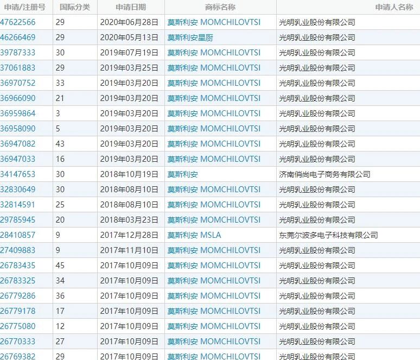The height and width of the screenshot is (360, 420).
Task: Open trademark name in row 39787333
Action: click(x=214, y=53)
